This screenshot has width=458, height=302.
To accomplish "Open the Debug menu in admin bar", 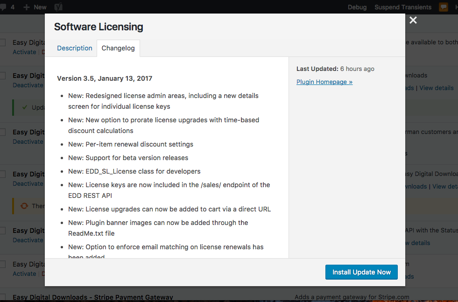I will pyautogui.click(x=357, y=7).
